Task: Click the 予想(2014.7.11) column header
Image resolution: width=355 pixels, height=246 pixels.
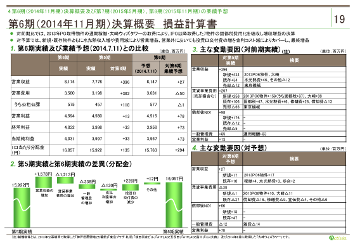Action: tap(146, 68)
